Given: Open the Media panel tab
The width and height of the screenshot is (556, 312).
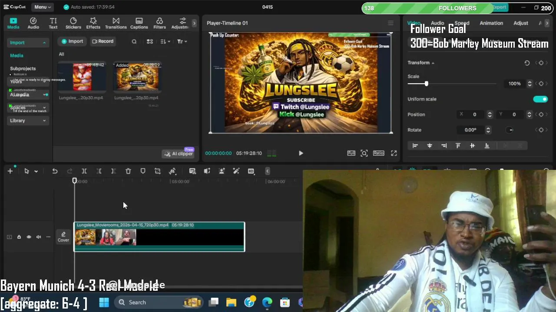Looking at the screenshot, I should [13, 23].
